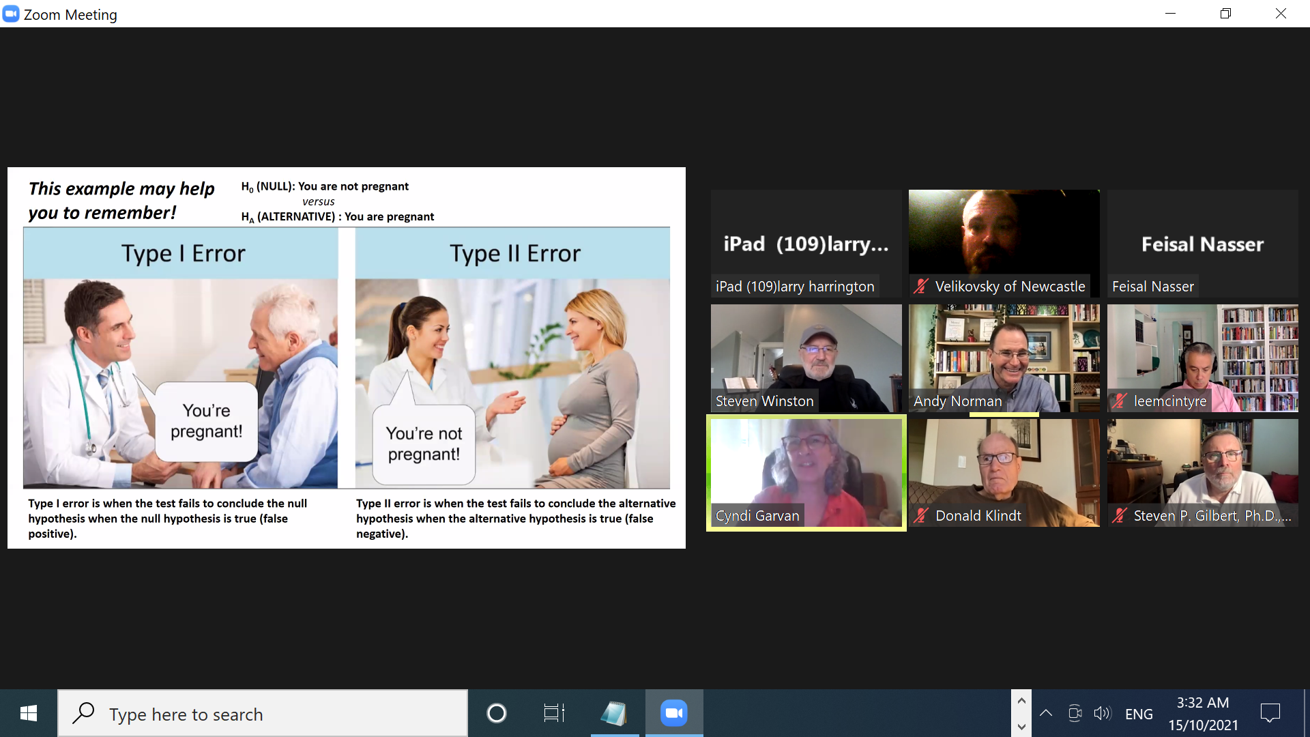Select Cyndi Garvan's video tile
The width and height of the screenshot is (1310, 737).
806,472
